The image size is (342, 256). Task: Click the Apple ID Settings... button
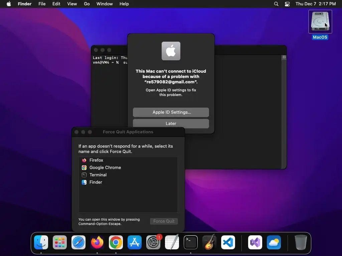pos(171,112)
